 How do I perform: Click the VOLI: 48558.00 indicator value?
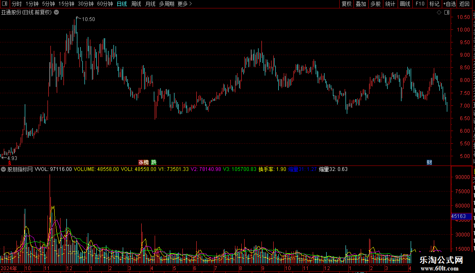click(138, 169)
